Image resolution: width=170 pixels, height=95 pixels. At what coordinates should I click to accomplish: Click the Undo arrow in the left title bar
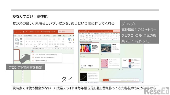16,32
